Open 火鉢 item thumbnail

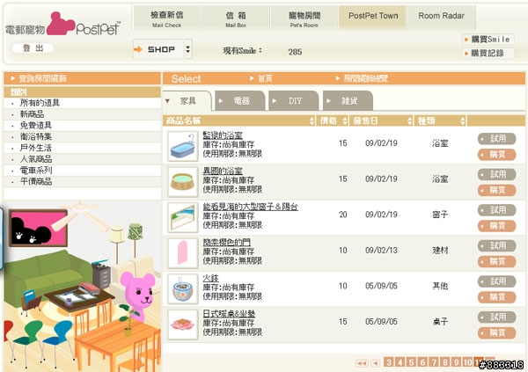coord(183,289)
